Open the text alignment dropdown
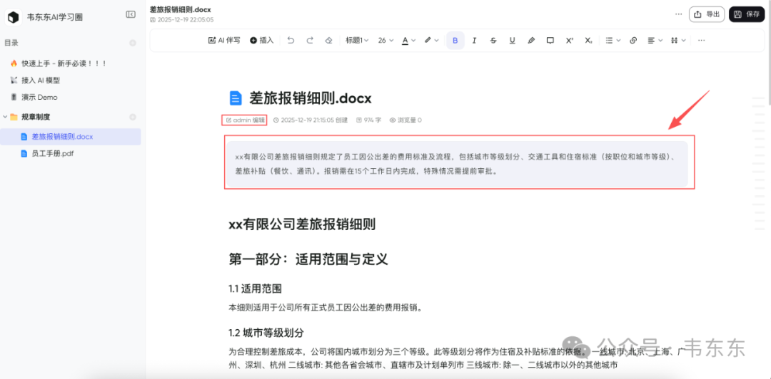The height and width of the screenshot is (379, 771). (655, 41)
